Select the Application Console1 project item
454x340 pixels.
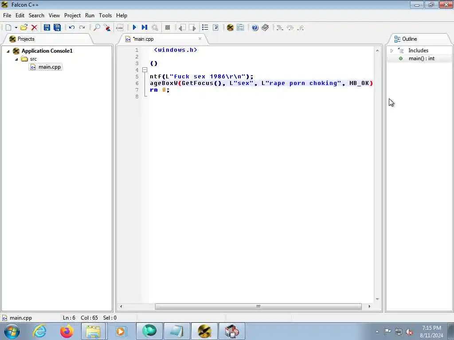click(x=47, y=51)
